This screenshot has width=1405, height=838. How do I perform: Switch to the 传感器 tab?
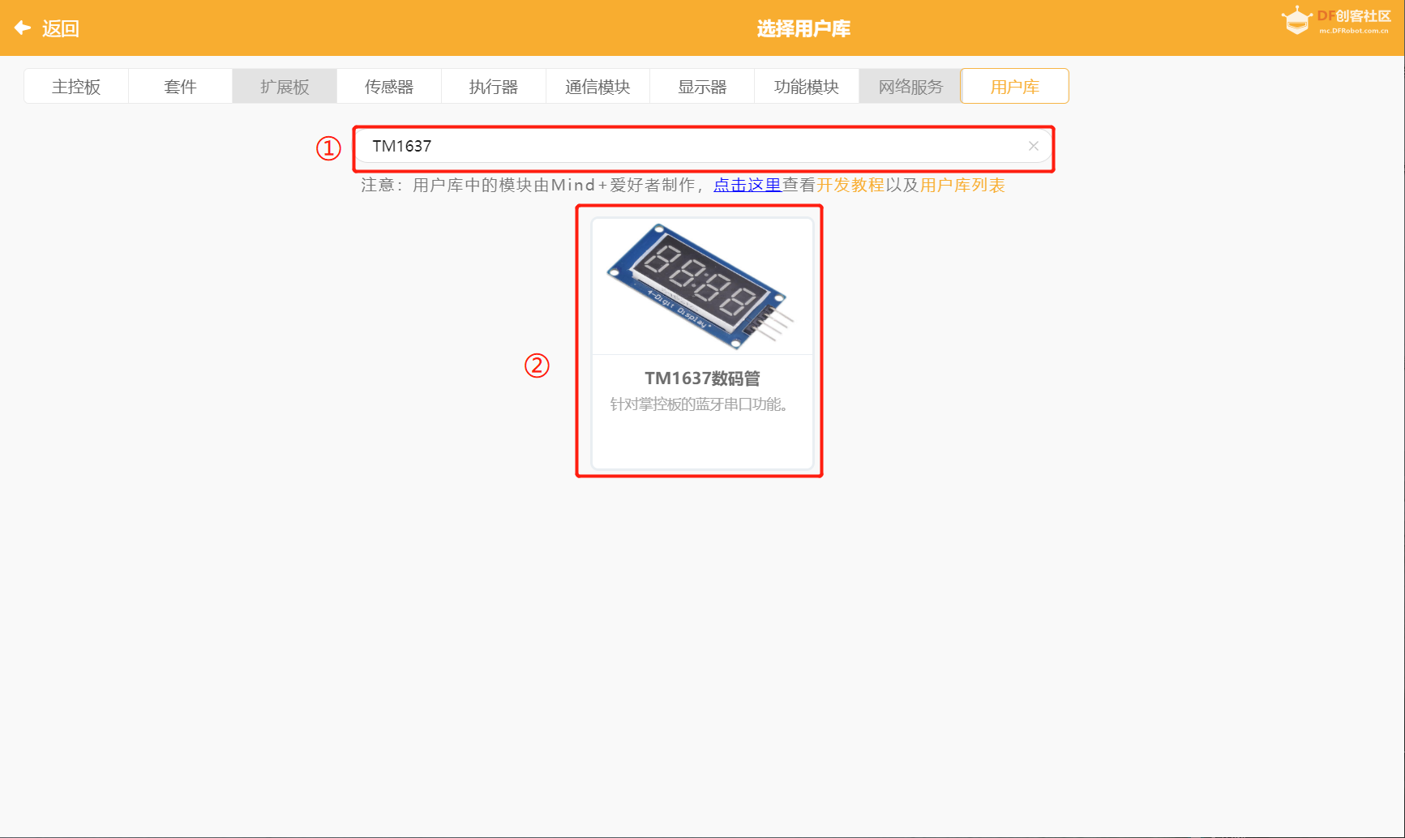coord(389,87)
